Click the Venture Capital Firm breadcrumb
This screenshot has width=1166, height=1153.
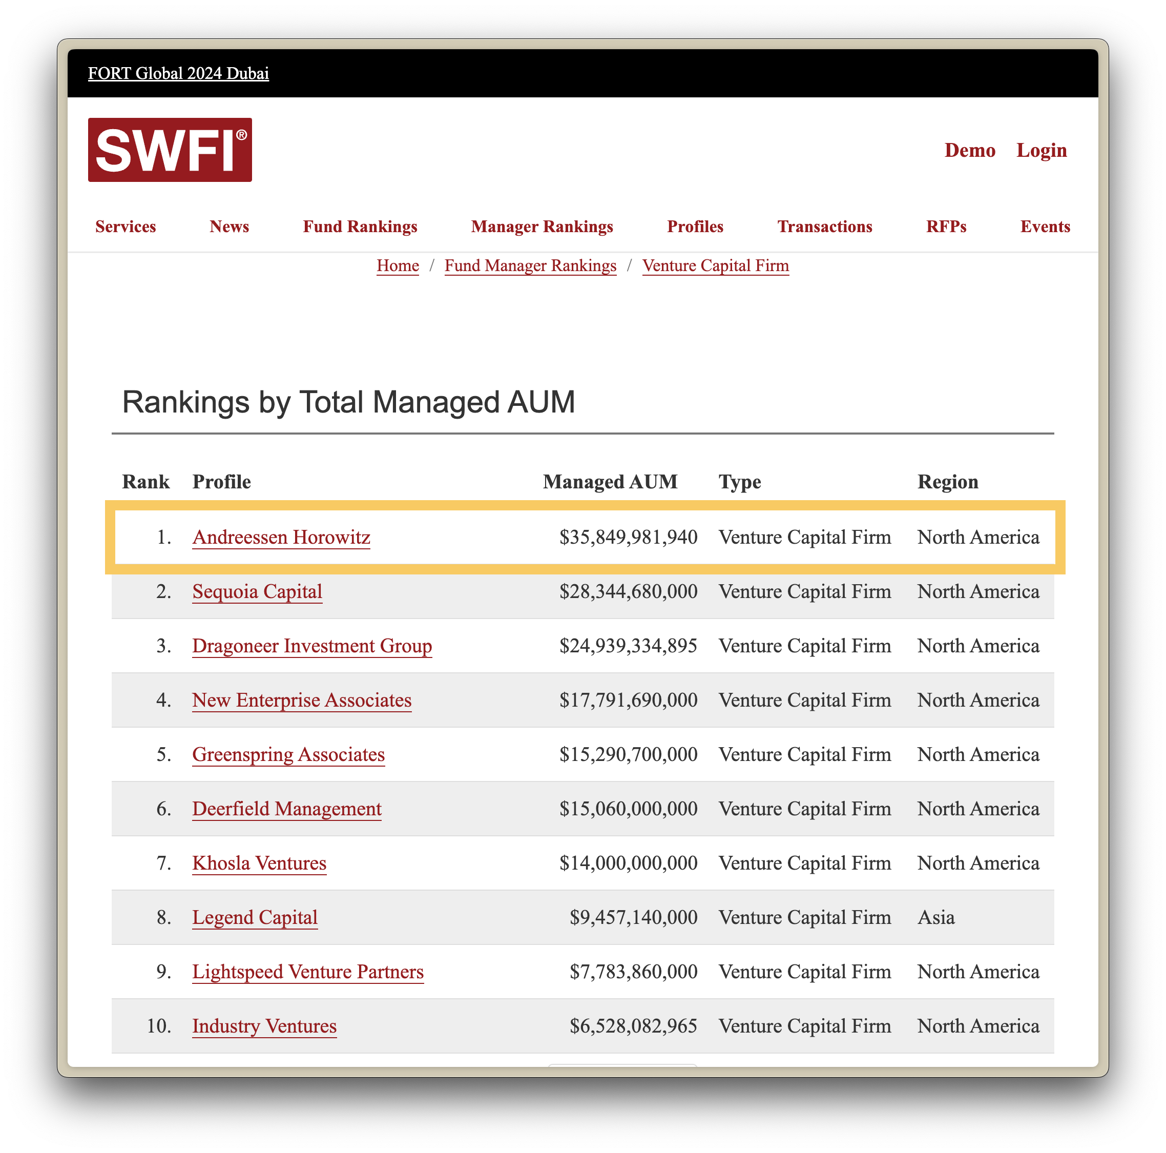point(715,265)
